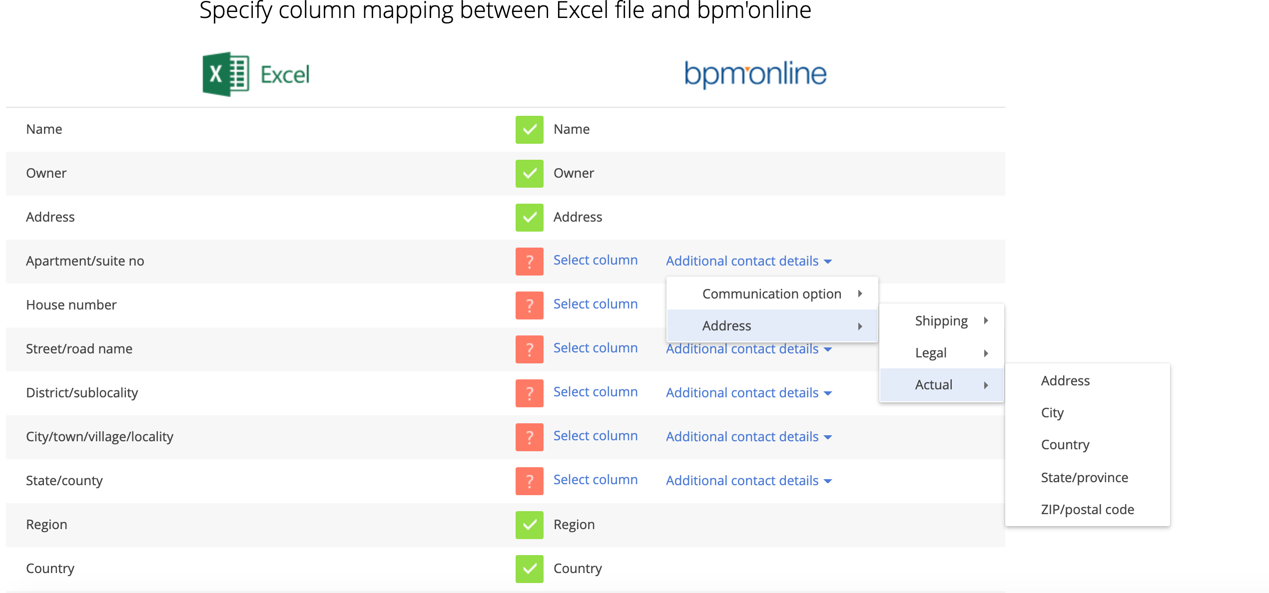Select column for Apartment/suite no row

pos(596,260)
